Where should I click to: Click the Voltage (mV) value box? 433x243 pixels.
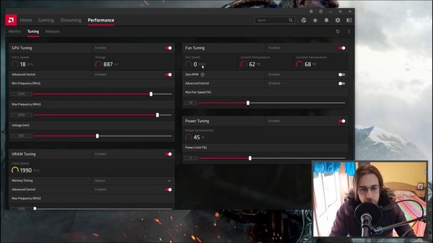(x=21, y=136)
